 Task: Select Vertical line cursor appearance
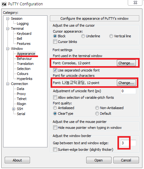pyautogui.click(x=111, y=36)
